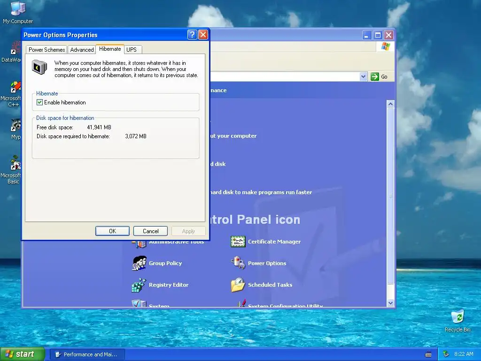Click the help question mark in Power Options

click(x=192, y=35)
